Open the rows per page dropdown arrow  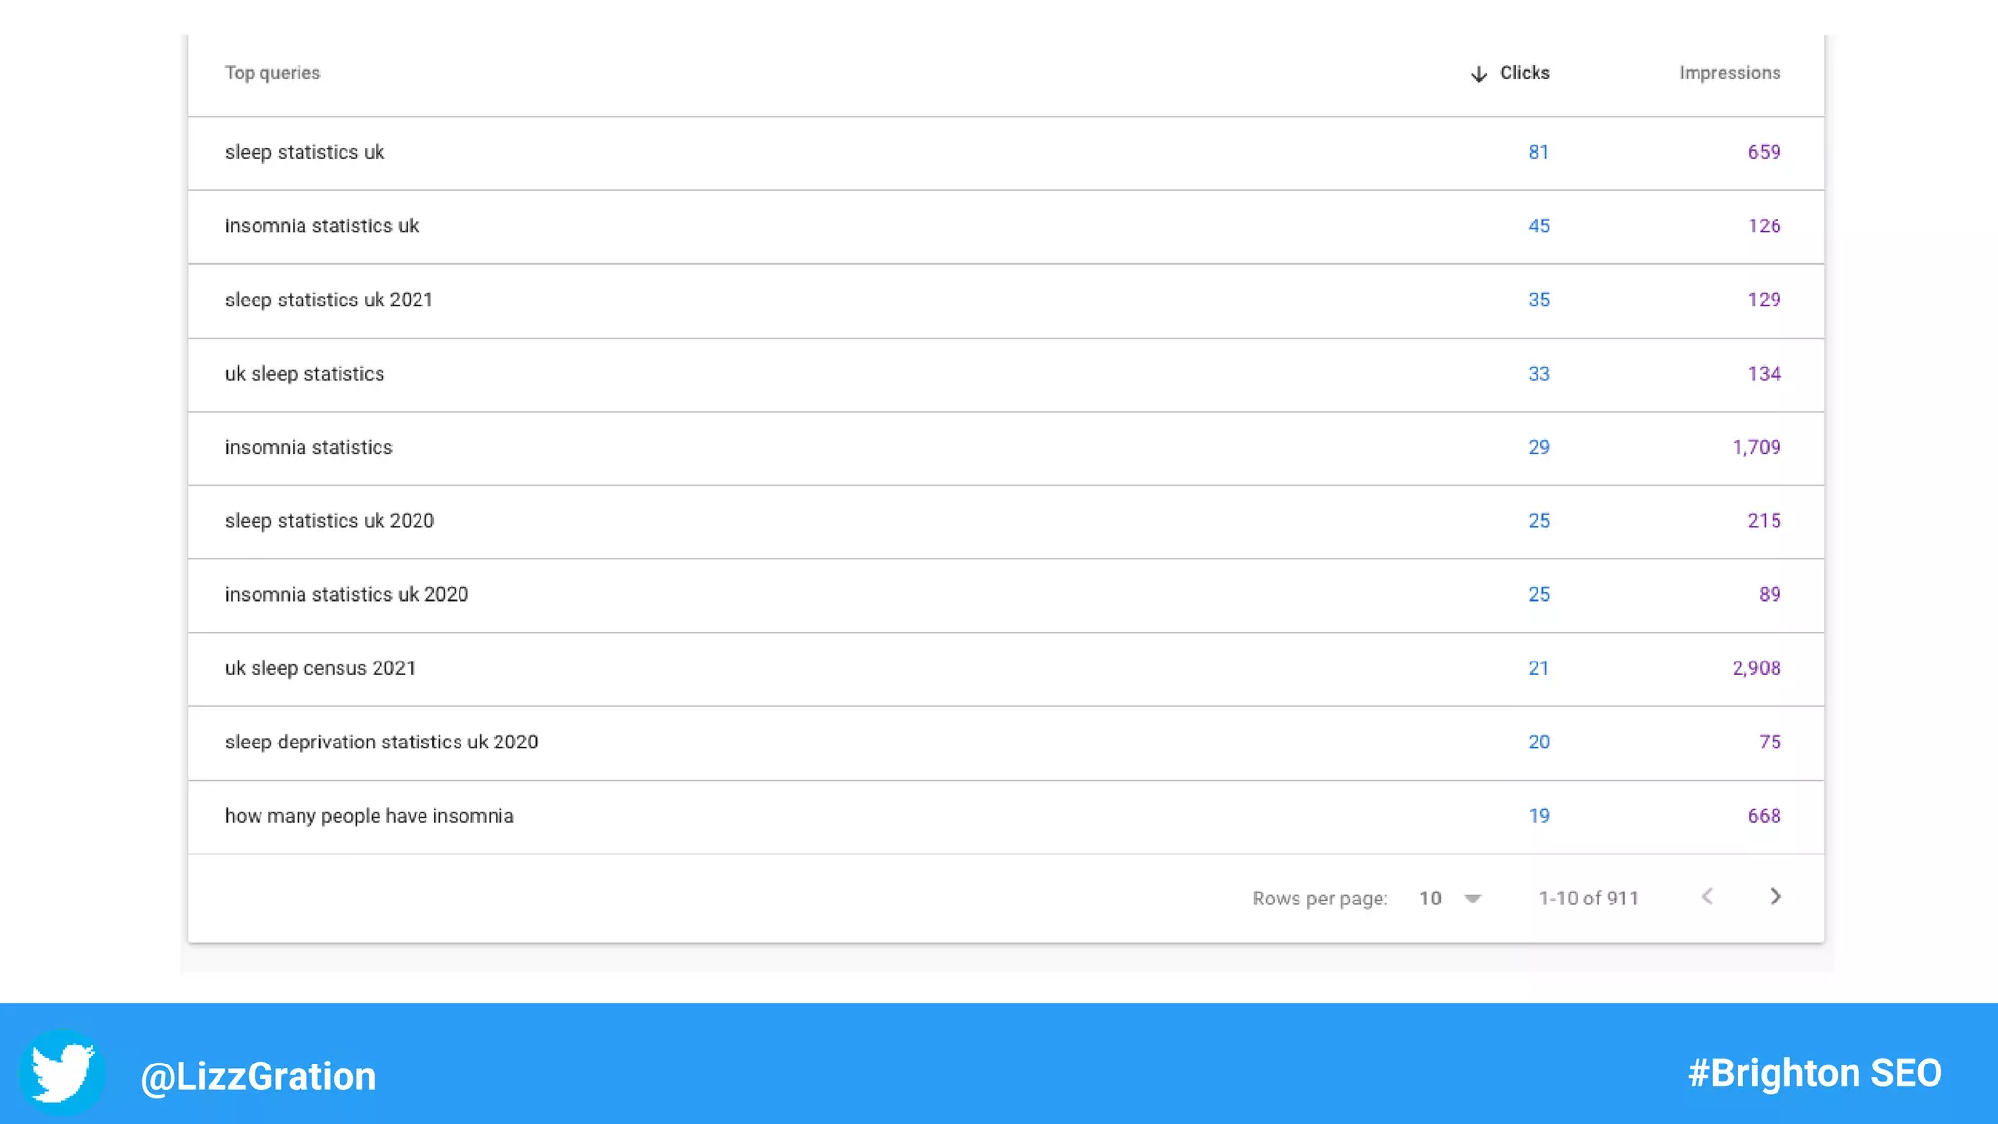1473,899
